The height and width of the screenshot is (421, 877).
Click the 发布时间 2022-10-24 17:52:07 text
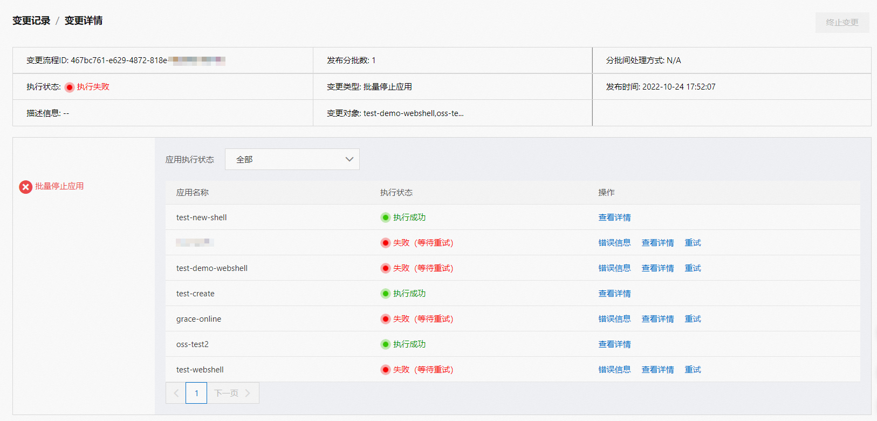(x=661, y=87)
